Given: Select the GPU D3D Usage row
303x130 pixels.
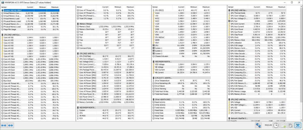Looking at the screenshot, I should (x=257, y=45).
